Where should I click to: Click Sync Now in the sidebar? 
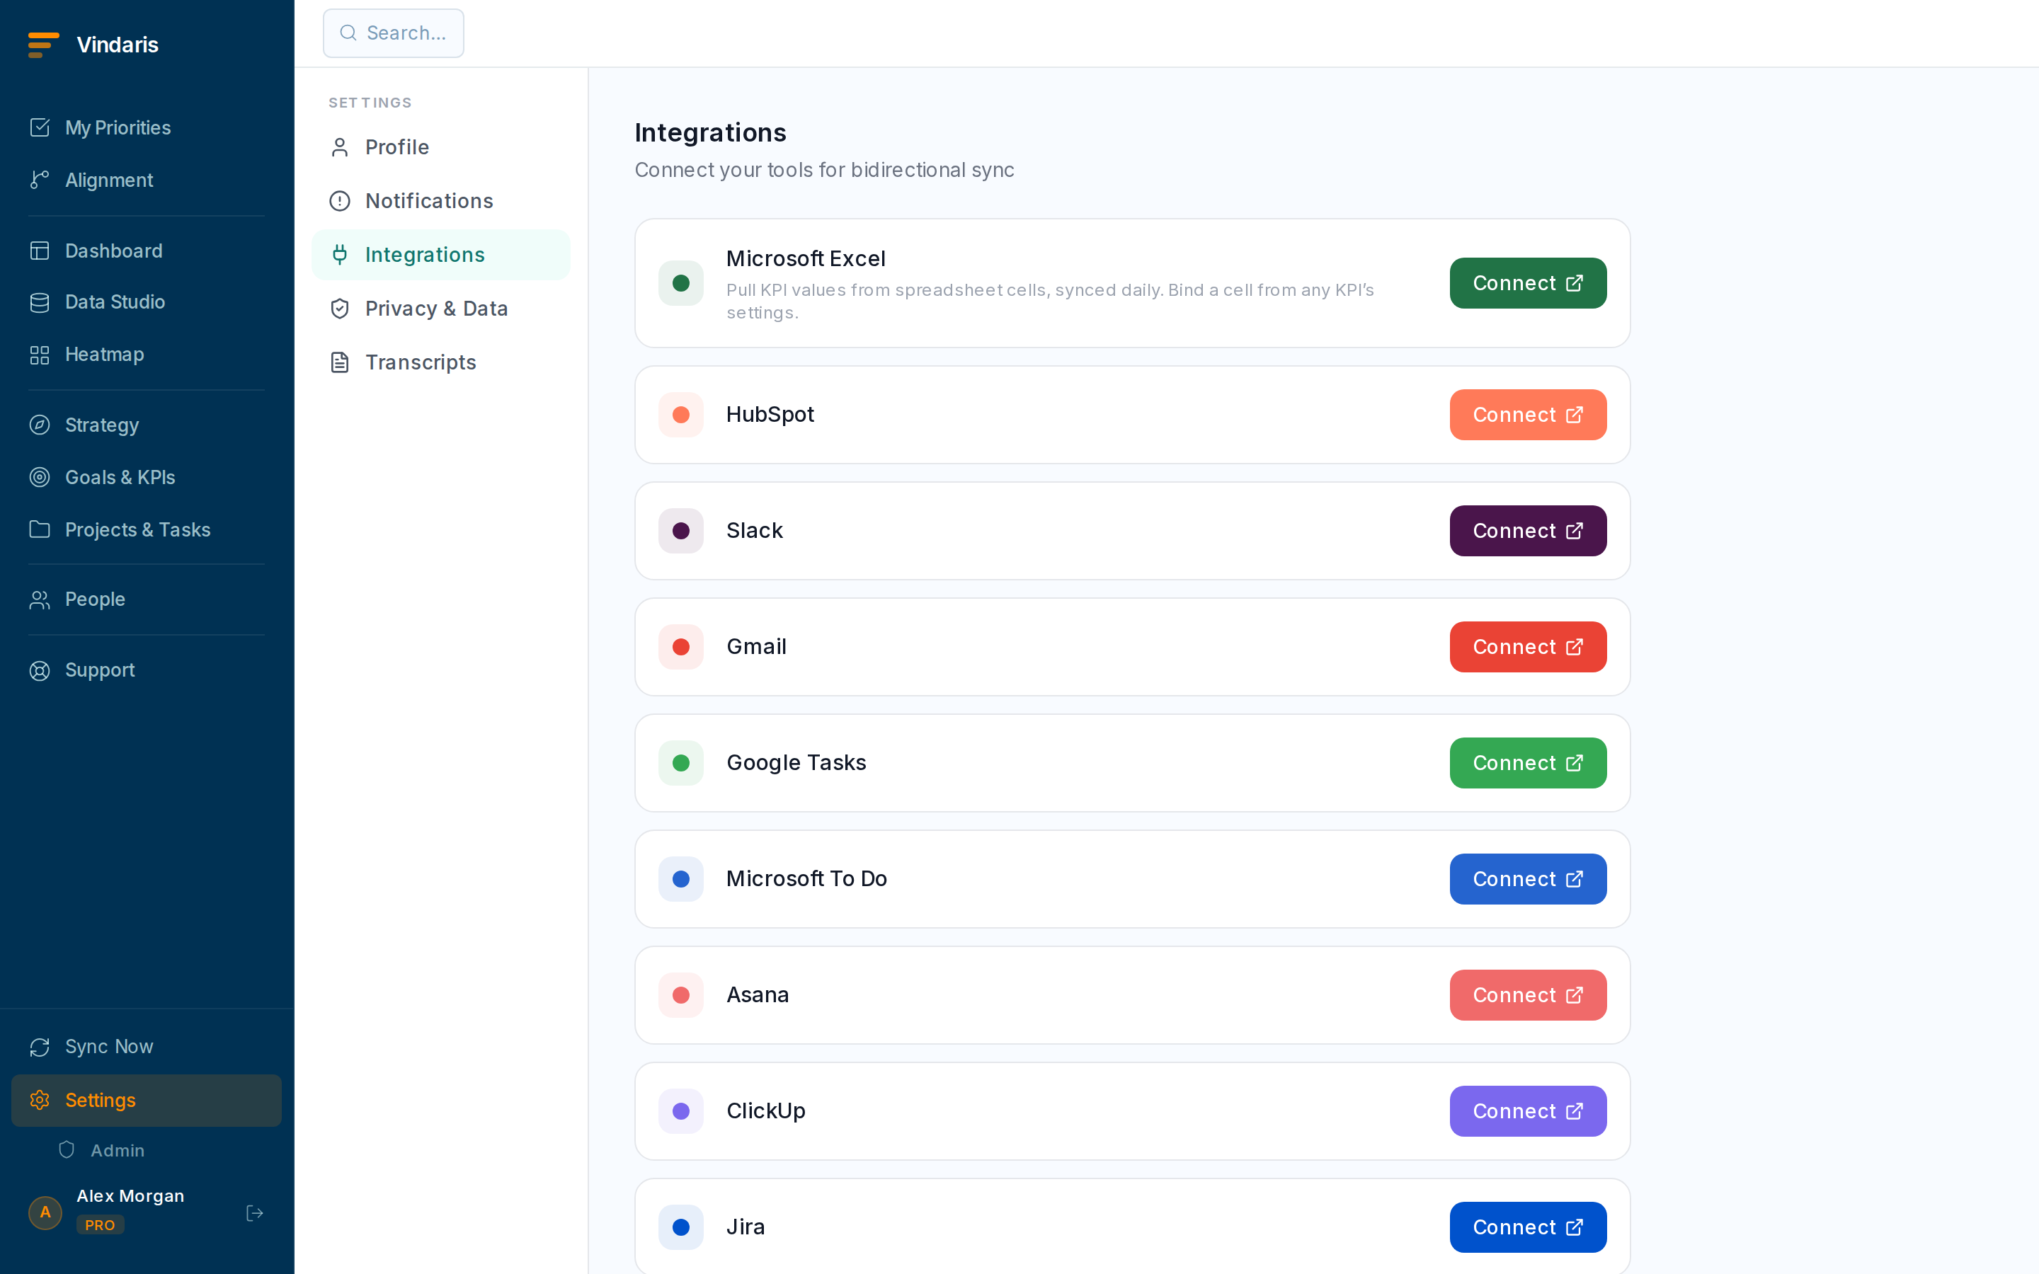tap(147, 1047)
